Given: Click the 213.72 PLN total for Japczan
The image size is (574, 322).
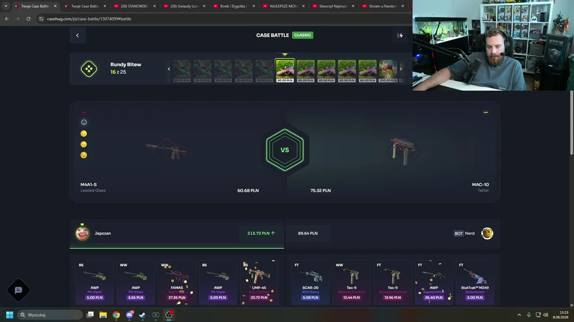Looking at the screenshot, I should pyautogui.click(x=261, y=233).
